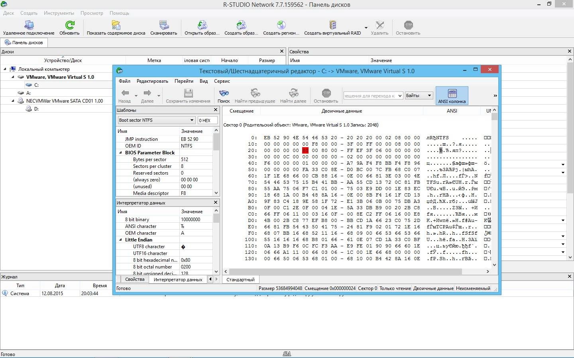Click the Offset (Смещение) column header
The width and height of the screenshot is (574, 358).
coord(242,111)
